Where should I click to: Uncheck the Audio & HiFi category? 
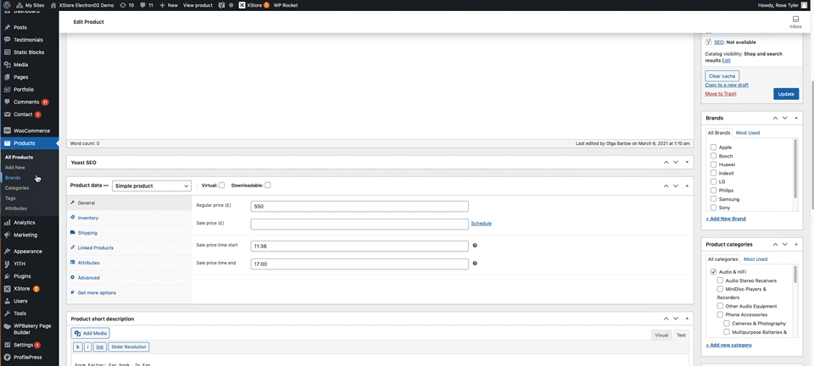click(x=713, y=272)
